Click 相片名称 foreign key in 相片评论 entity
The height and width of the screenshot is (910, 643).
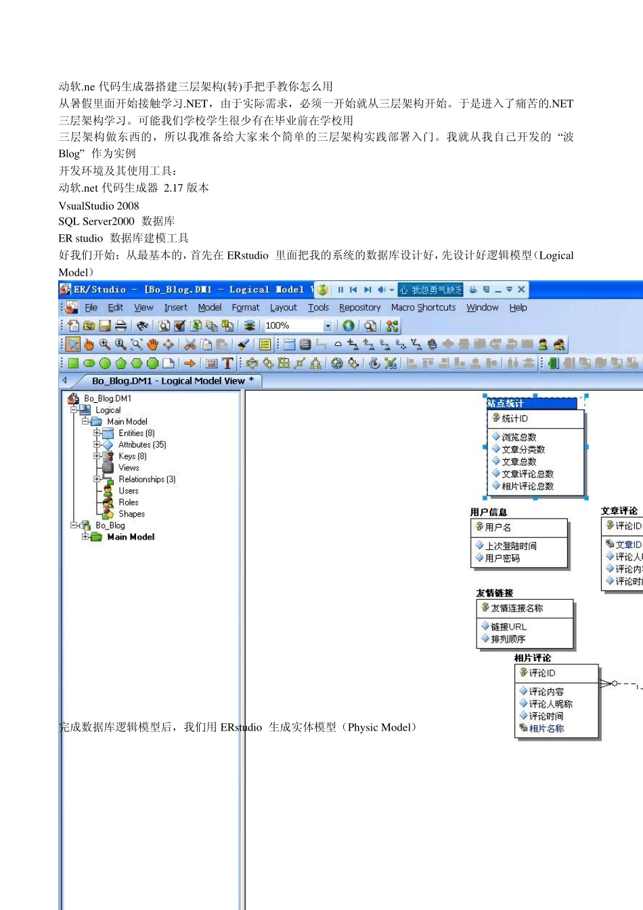point(546,728)
